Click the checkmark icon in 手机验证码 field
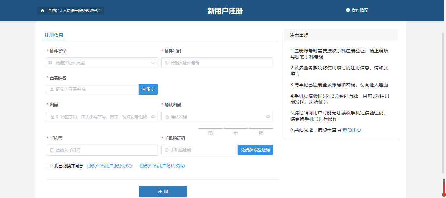Screen dimensions: 446x198 [166, 150]
